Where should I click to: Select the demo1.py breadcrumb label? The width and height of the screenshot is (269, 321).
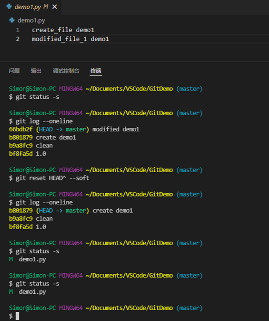(x=31, y=20)
